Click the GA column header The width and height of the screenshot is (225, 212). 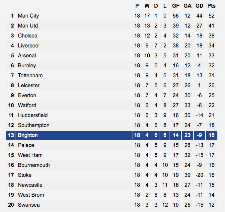pyautogui.click(x=187, y=6)
